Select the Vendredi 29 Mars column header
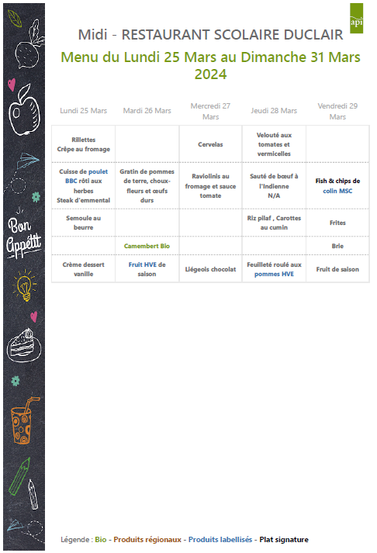The image size is (377, 553). click(337, 111)
